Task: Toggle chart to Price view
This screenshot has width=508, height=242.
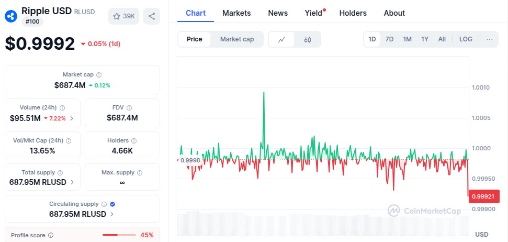Action: [x=195, y=39]
